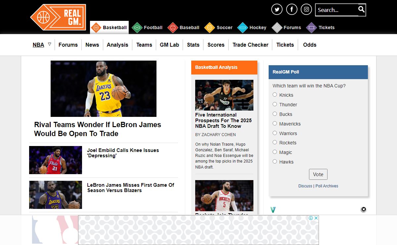Open LeBron Misses First Game headline
This screenshot has height=245, width=397.
(x=131, y=188)
